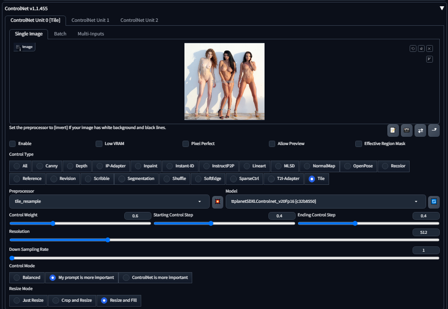Viewport: 448px width, 309px height.
Task: Open the Model dropdown ttplanetSDXLControlnet
Action: [326, 202]
